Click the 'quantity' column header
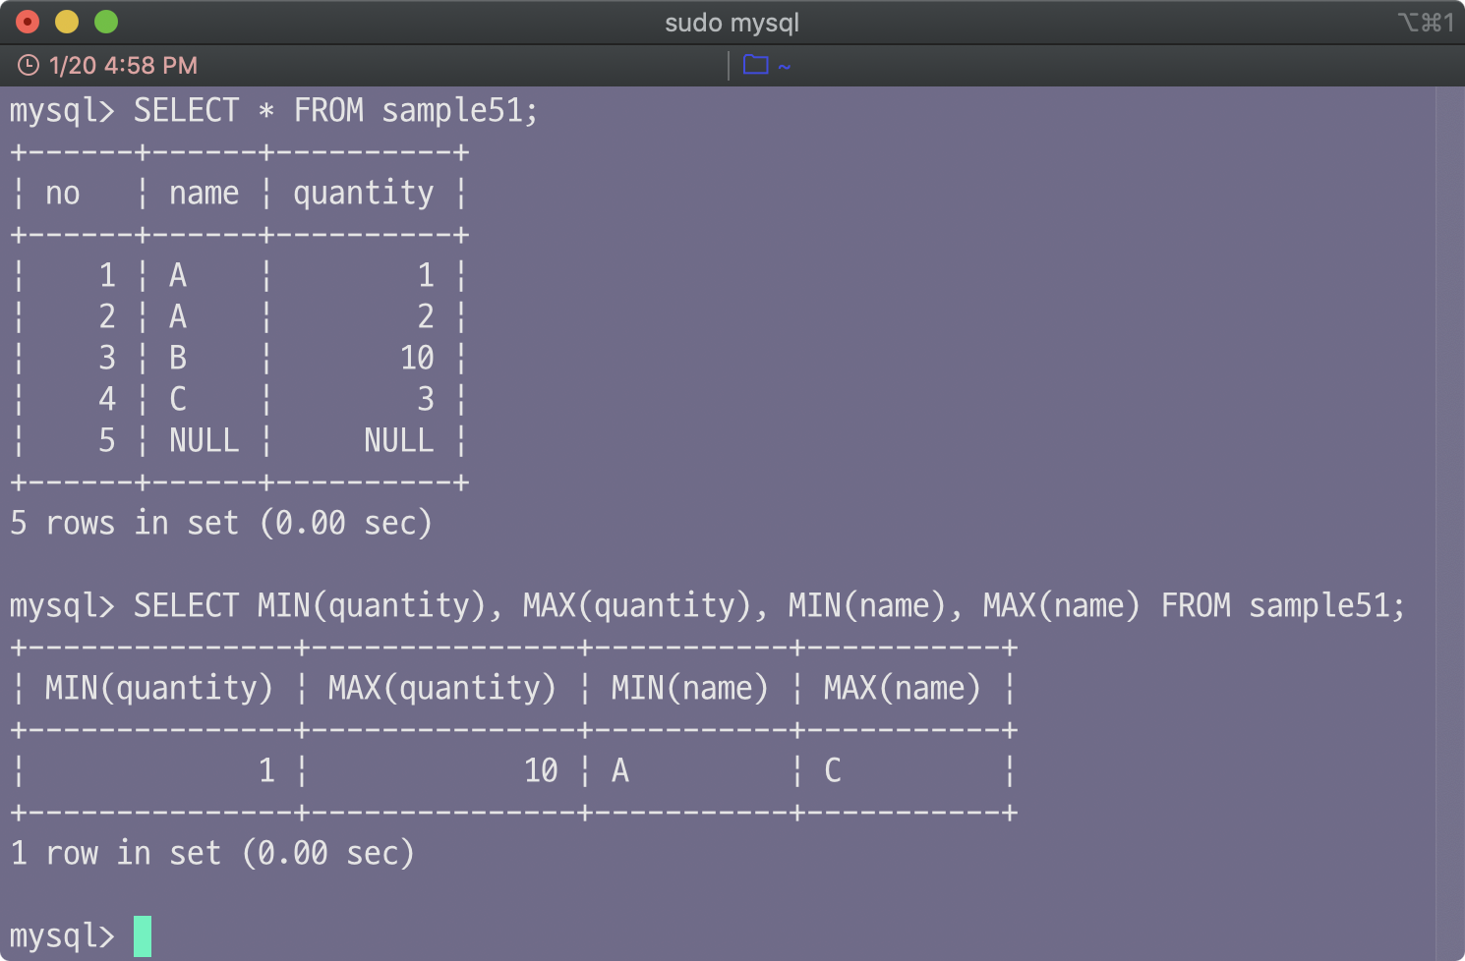Viewport: 1465px width, 961px height. click(363, 193)
